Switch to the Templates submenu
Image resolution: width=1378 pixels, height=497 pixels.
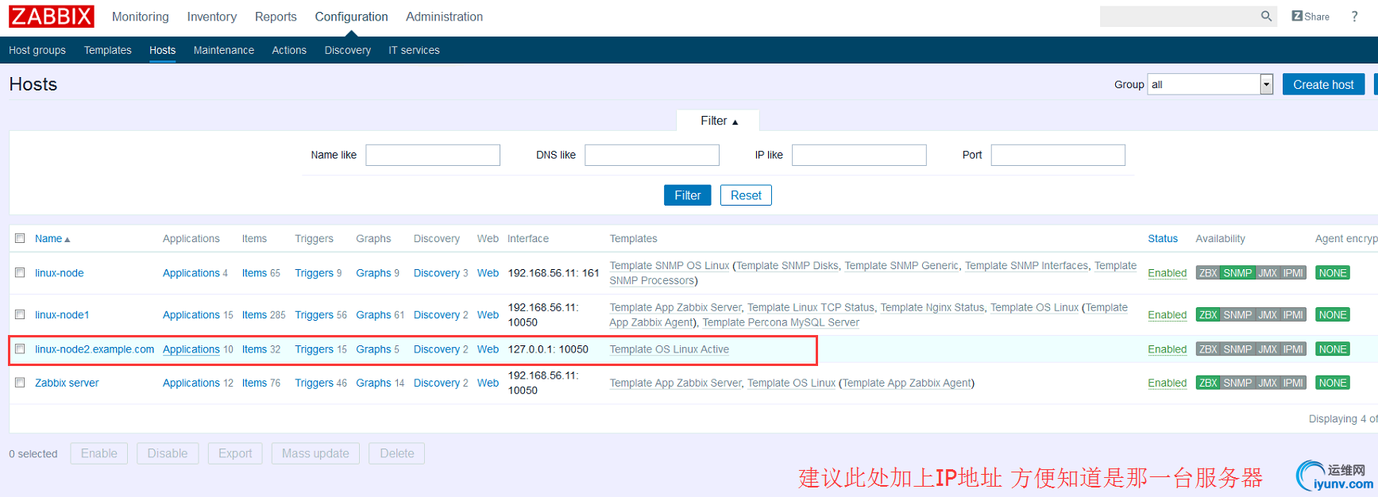[x=108, y=50]
